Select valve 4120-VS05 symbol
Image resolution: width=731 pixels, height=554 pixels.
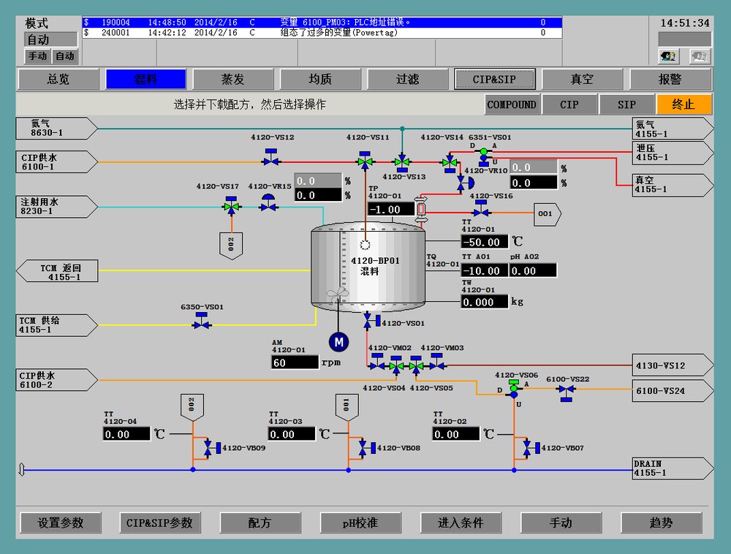coord(416,365)
